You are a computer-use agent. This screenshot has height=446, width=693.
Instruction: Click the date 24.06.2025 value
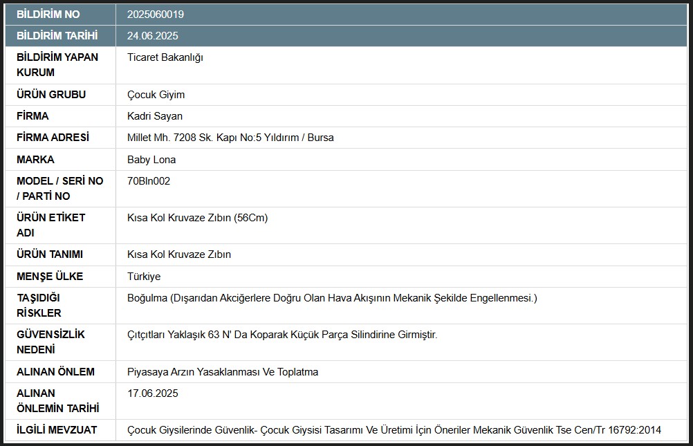(152, 36)
